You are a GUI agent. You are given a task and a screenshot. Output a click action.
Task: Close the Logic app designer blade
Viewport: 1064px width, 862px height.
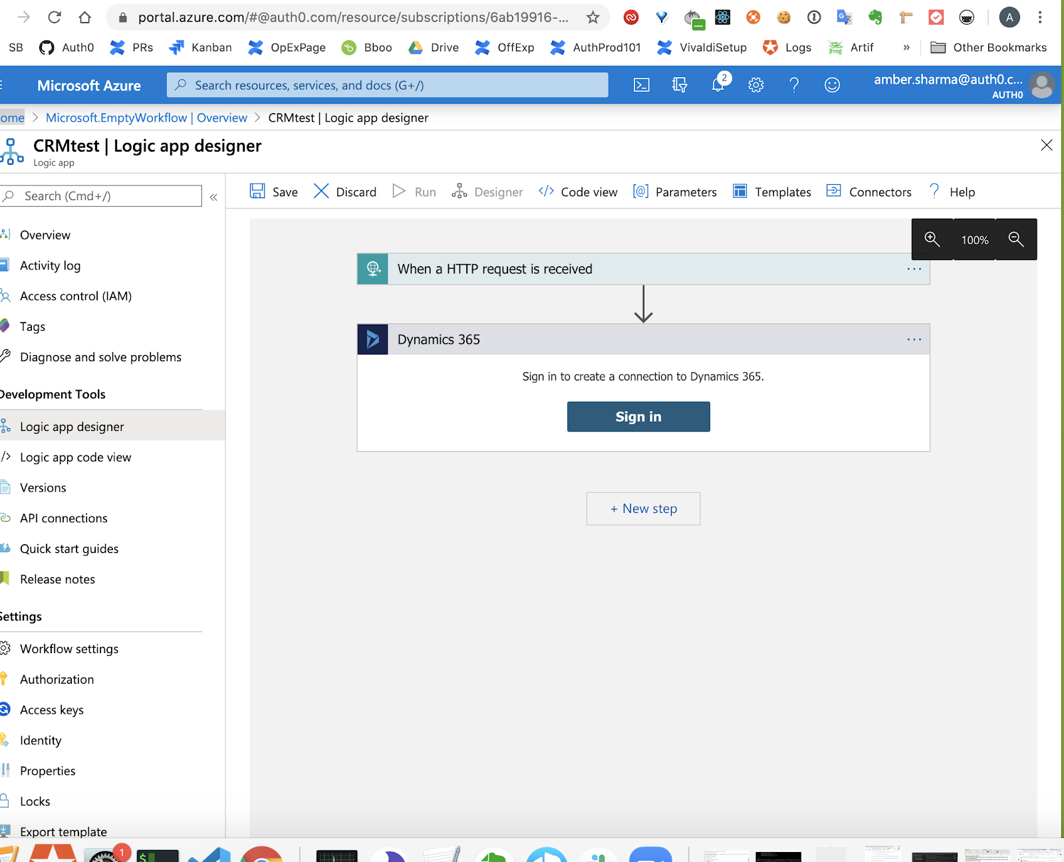coord(1047,145)
